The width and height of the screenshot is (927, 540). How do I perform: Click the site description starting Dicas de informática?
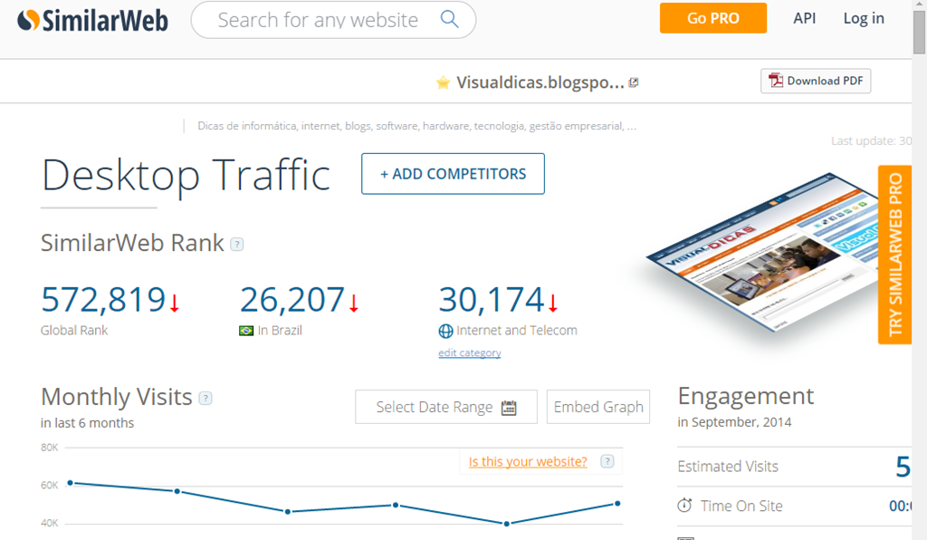tap(416, 126)
